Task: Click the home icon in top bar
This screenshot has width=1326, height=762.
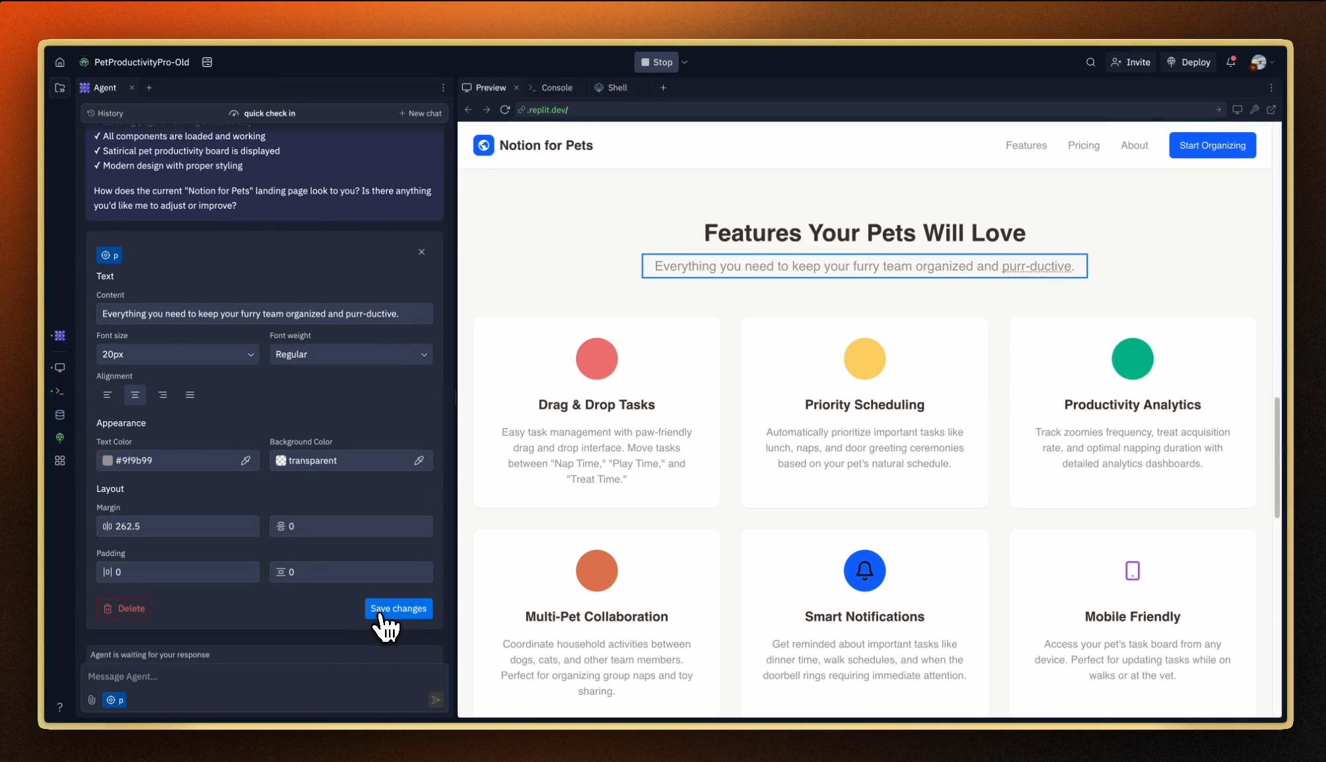Action: coord(59,62)
